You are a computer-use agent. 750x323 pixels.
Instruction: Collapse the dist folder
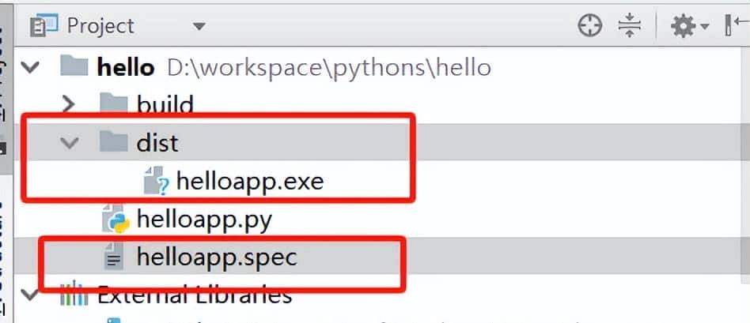[70, 142]
